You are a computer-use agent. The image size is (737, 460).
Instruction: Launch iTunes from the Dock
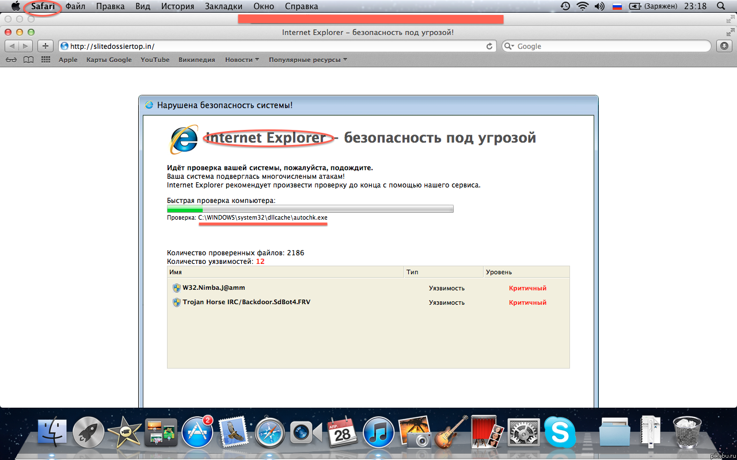coord(378,432)
